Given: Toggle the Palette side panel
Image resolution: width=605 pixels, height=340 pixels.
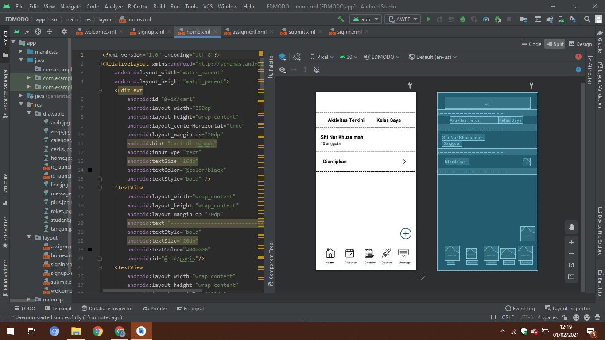Looking at the screenshot, I should 271,66.
